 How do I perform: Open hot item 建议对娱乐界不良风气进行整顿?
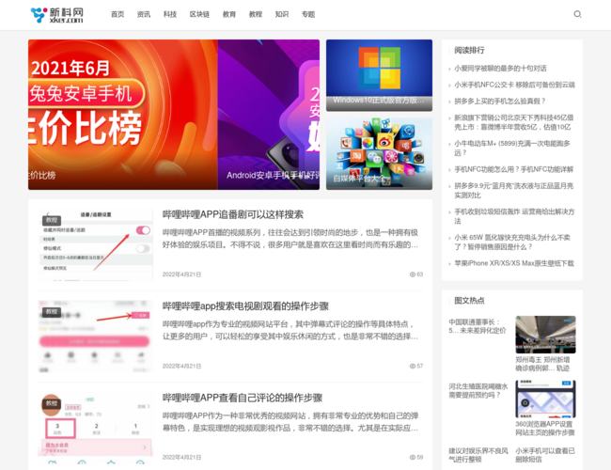coord(478,455)
